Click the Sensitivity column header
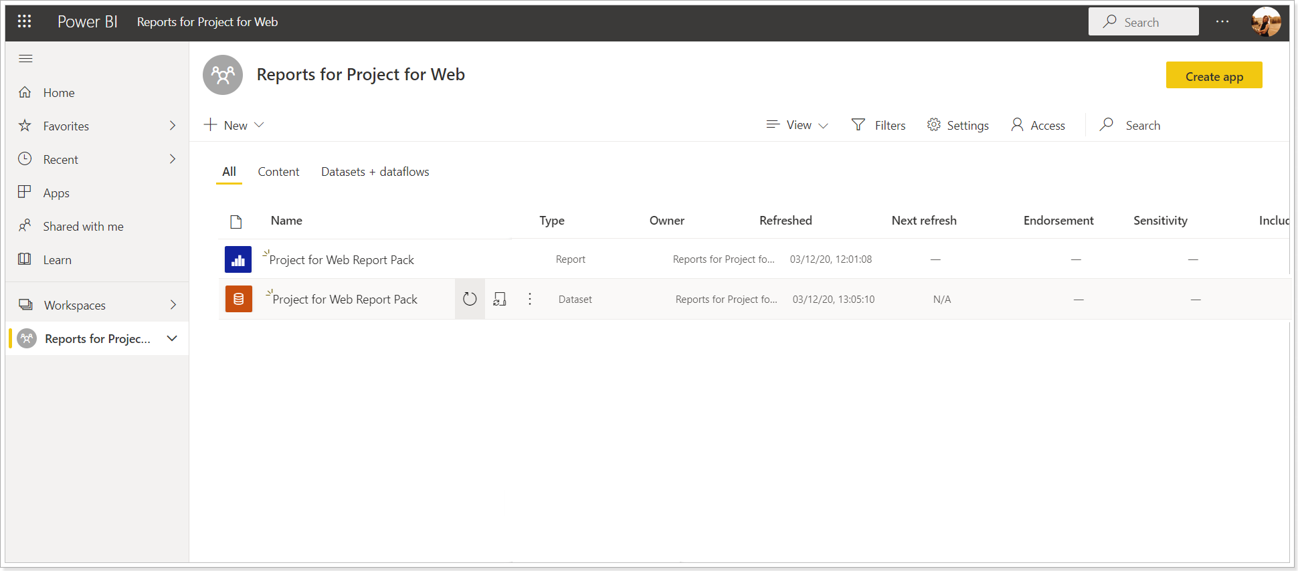 1160,221
